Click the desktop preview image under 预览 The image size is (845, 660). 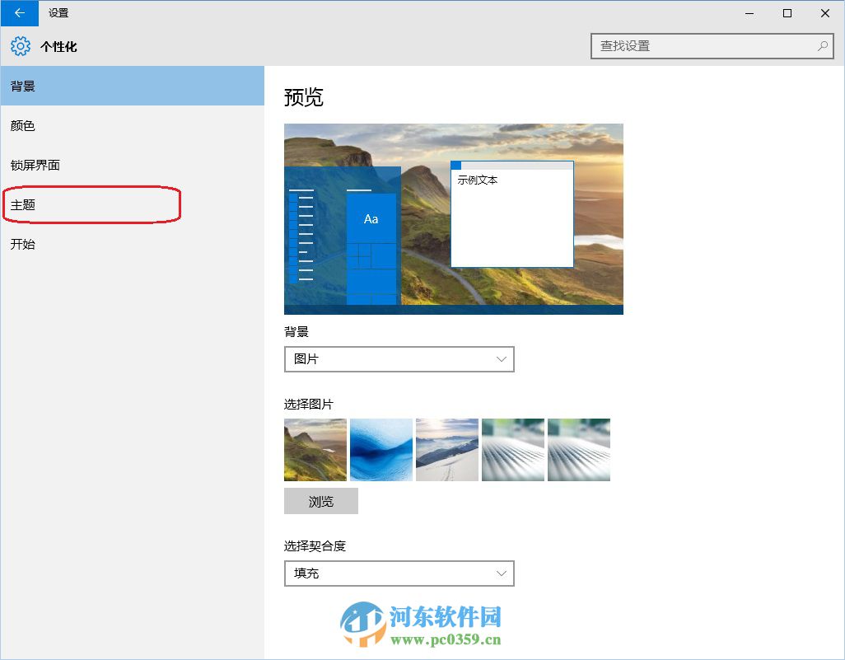tap(453, 218)
